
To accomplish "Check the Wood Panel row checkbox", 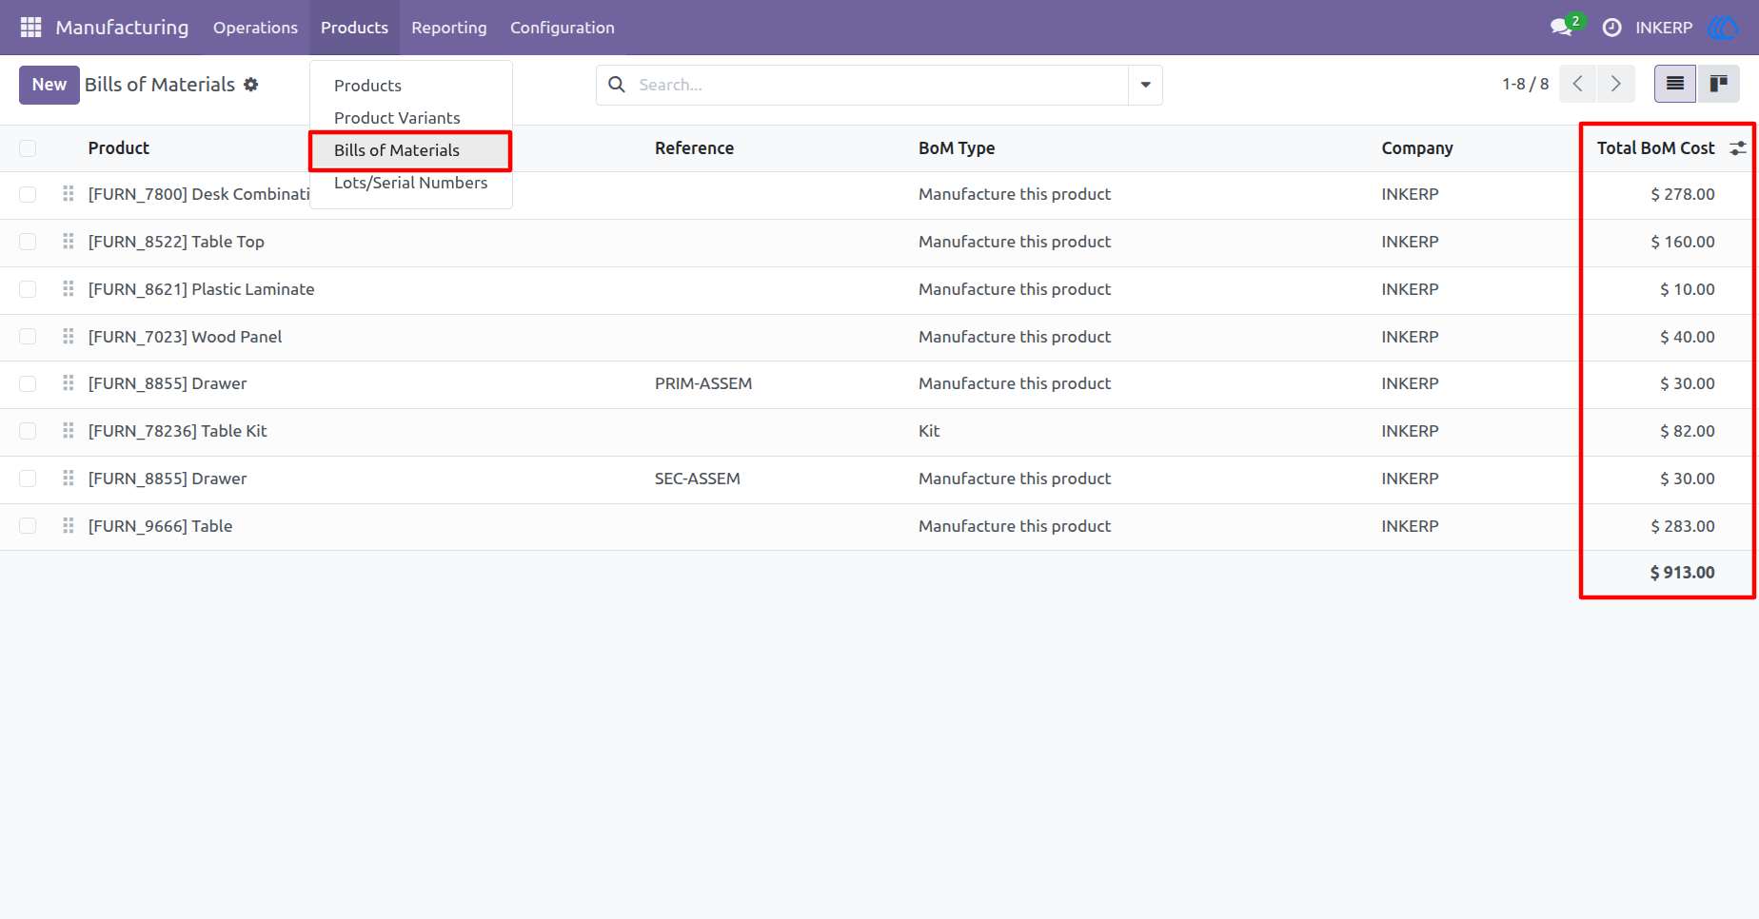I will click(x=28, y=337).
